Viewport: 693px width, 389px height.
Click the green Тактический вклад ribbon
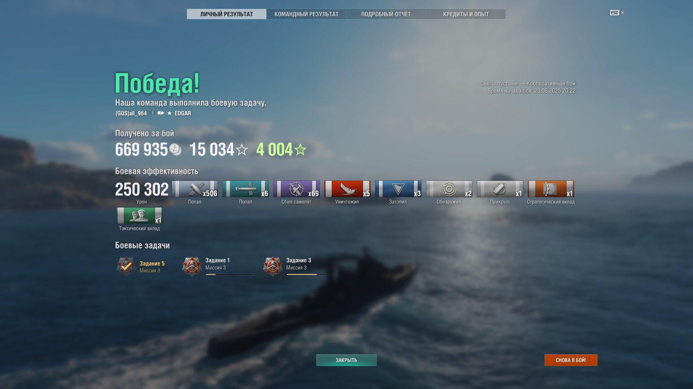139,216
